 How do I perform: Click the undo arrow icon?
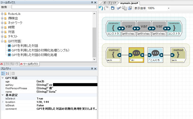pyautogui.click(x=101, y=8)
